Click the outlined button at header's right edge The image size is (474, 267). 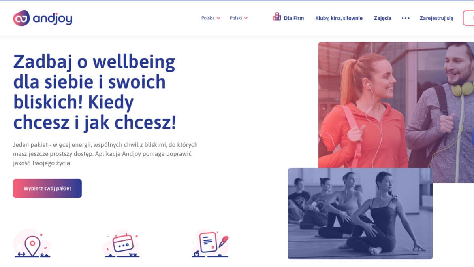[x=468, y=18]
